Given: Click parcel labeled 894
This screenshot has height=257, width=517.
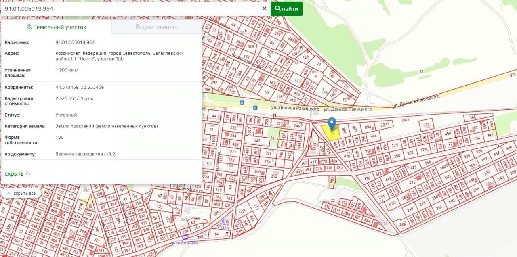Looking at the screenshot, I should click(368, 127).
